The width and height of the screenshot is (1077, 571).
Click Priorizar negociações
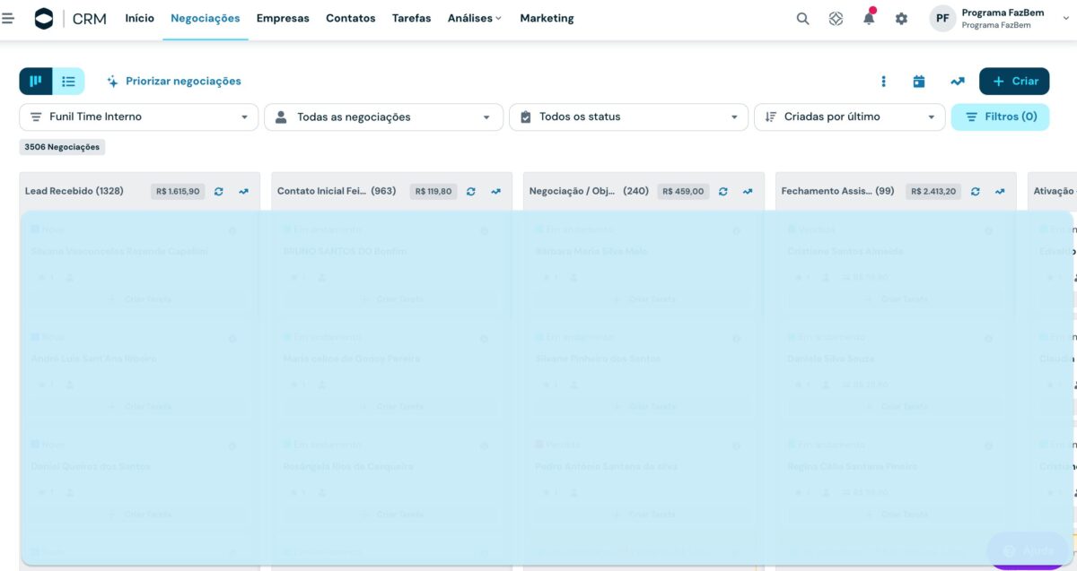pos(174,81)
